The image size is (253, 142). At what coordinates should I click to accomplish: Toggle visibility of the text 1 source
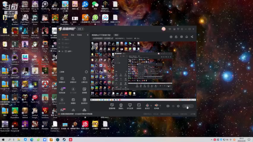point(59,47)
